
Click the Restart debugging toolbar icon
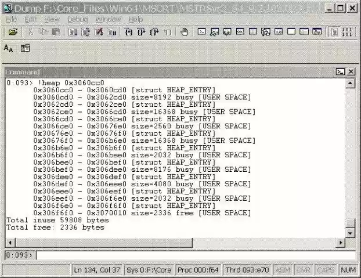tap(86, 32)
